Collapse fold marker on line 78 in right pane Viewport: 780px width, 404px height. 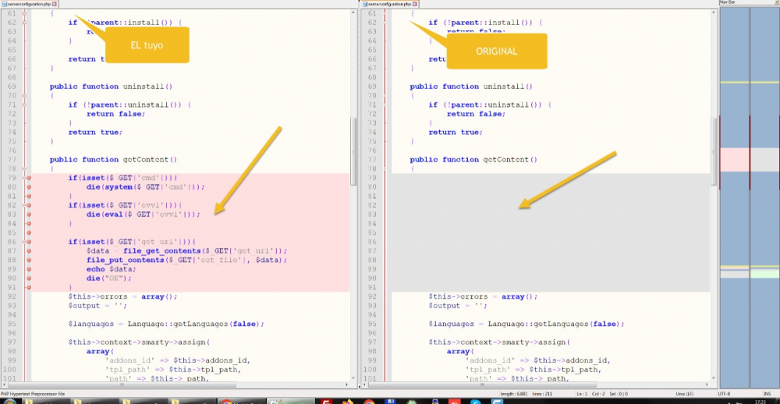pyautogui.click(x=385, y=168)
